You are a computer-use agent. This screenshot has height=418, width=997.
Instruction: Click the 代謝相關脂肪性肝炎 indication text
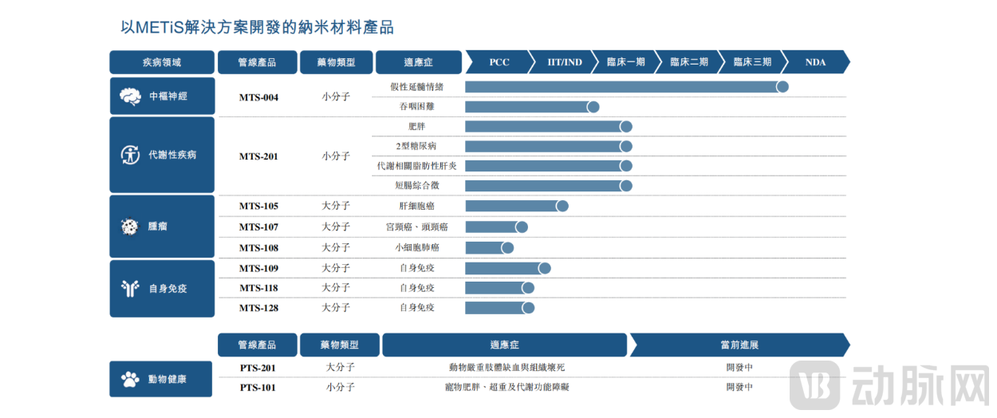point(416,165)
